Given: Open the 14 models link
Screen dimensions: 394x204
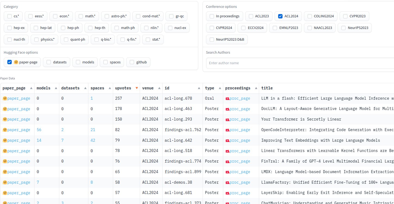Looking at the screenshot, I should pos(39,140).
